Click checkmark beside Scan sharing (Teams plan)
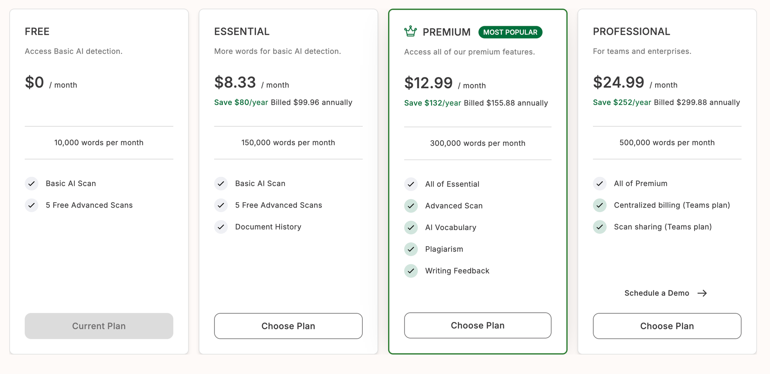 coord(599,227)
